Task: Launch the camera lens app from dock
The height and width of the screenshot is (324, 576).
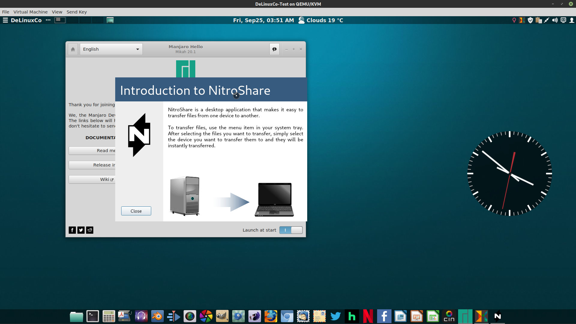Action: (190, 316)
